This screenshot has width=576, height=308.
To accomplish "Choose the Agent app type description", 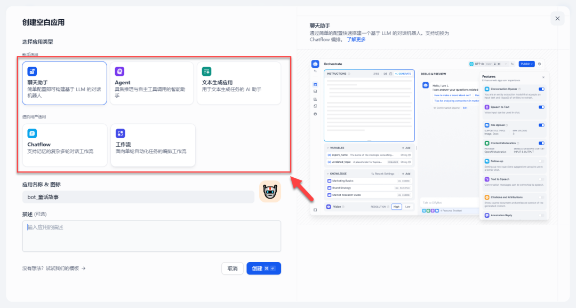I will click(150, 92).
